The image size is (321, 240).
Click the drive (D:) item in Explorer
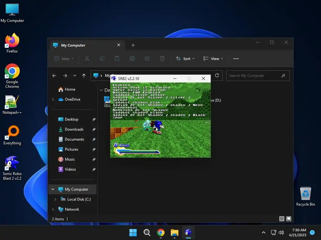pyautogui.click(x=216, y=100)
